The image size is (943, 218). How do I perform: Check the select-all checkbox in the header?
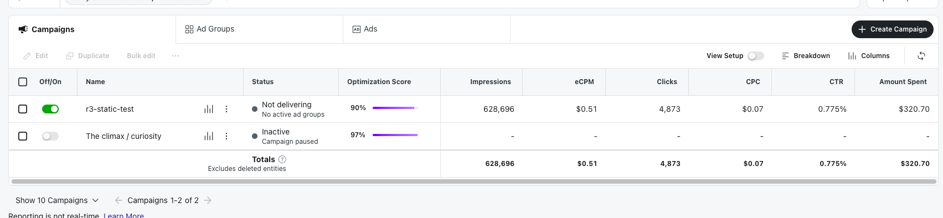(x=23, y=82)
